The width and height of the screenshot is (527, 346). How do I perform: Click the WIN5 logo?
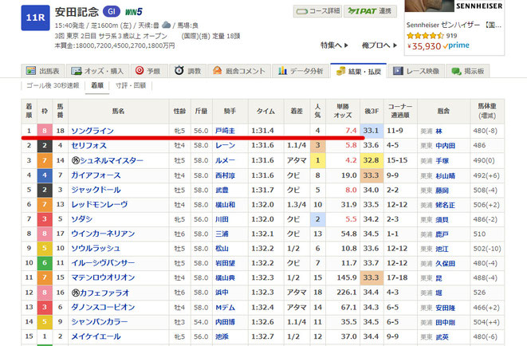tap(134, 13)
